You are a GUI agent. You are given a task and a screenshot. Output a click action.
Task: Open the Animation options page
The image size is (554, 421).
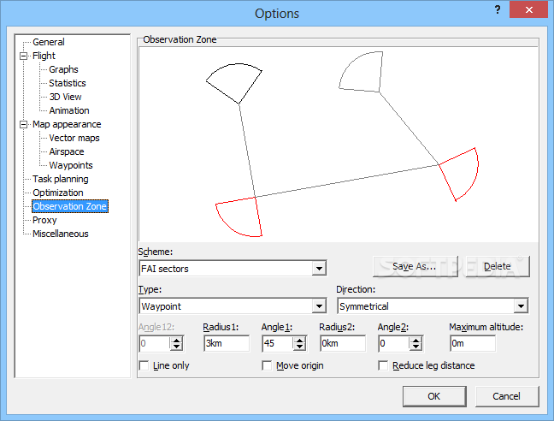[69, 110]
